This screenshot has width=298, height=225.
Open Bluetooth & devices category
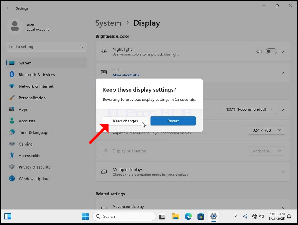click(46, 75)
